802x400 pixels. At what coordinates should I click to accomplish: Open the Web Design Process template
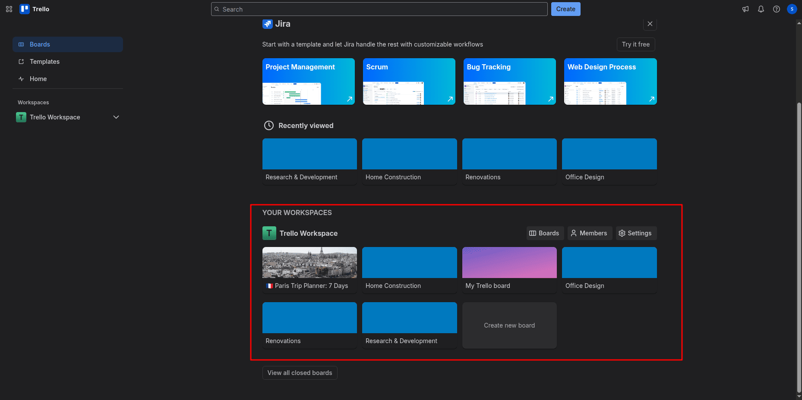[610, 81]
